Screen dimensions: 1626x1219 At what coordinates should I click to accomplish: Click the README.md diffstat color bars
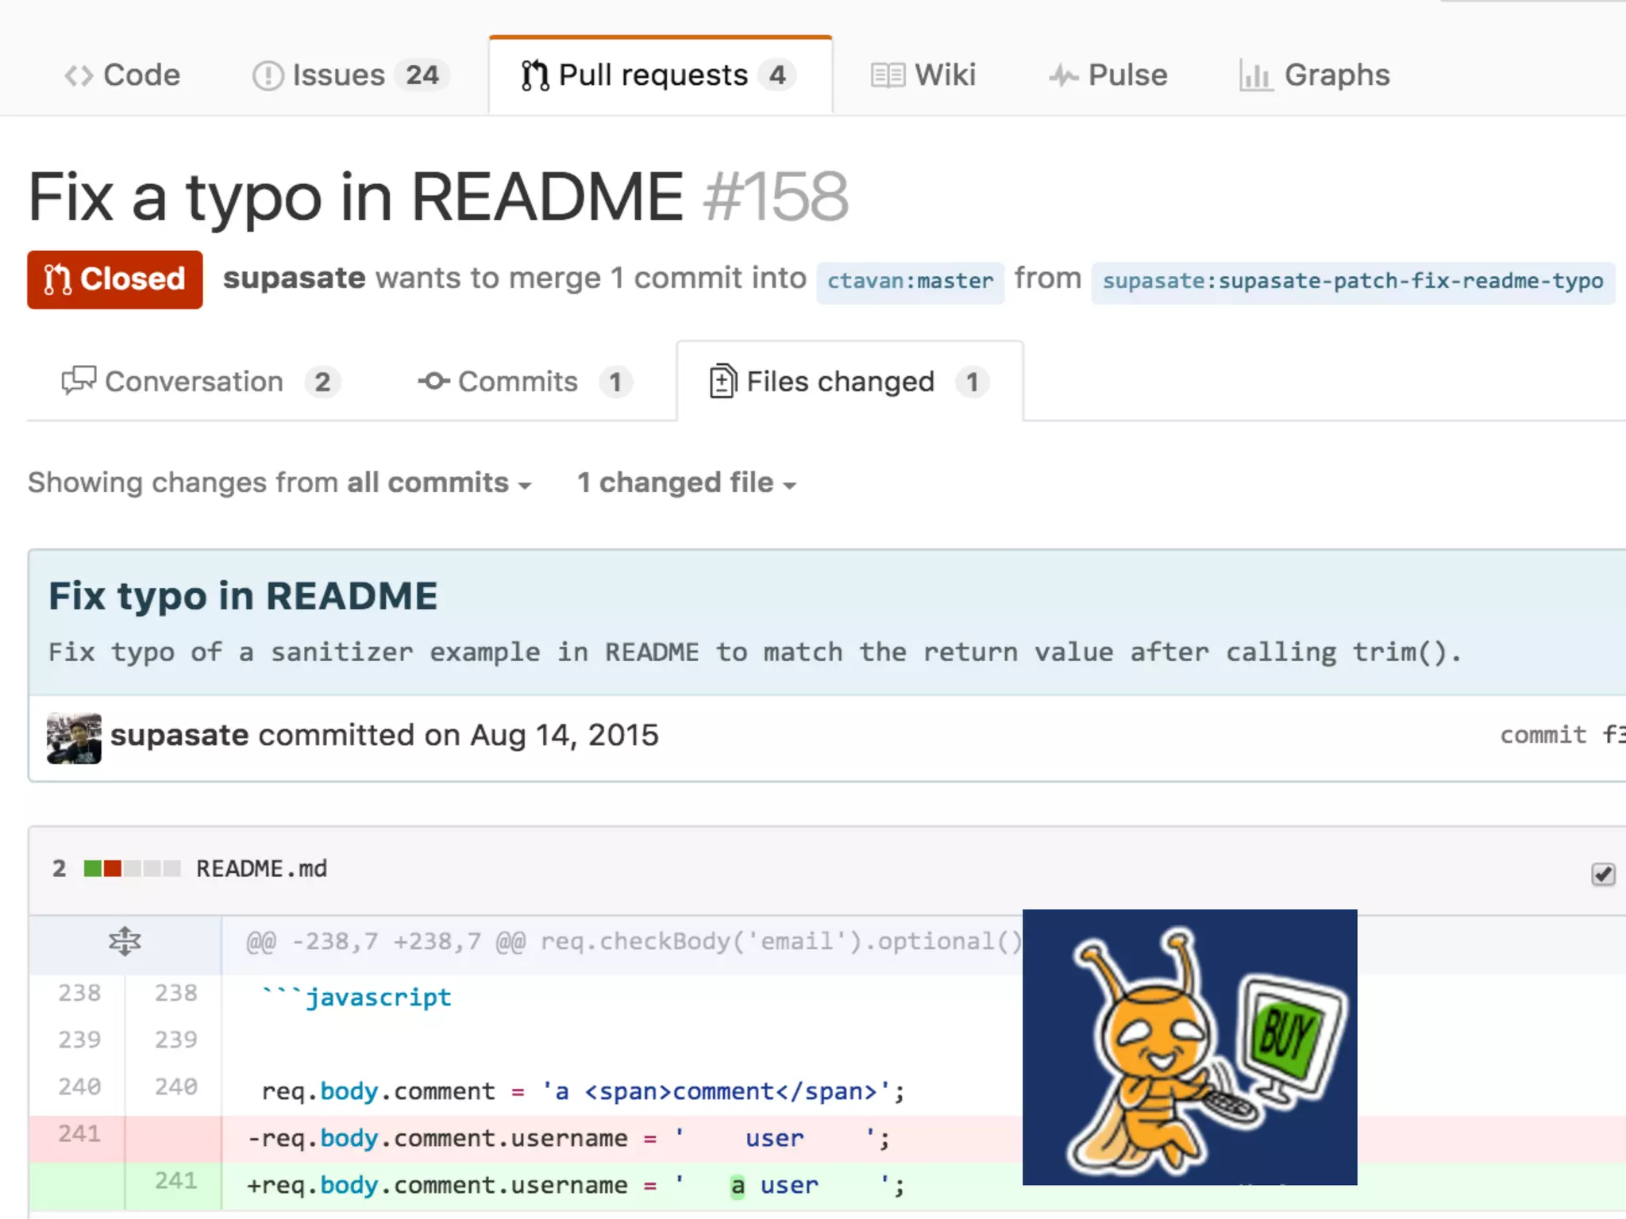[132, 868]
